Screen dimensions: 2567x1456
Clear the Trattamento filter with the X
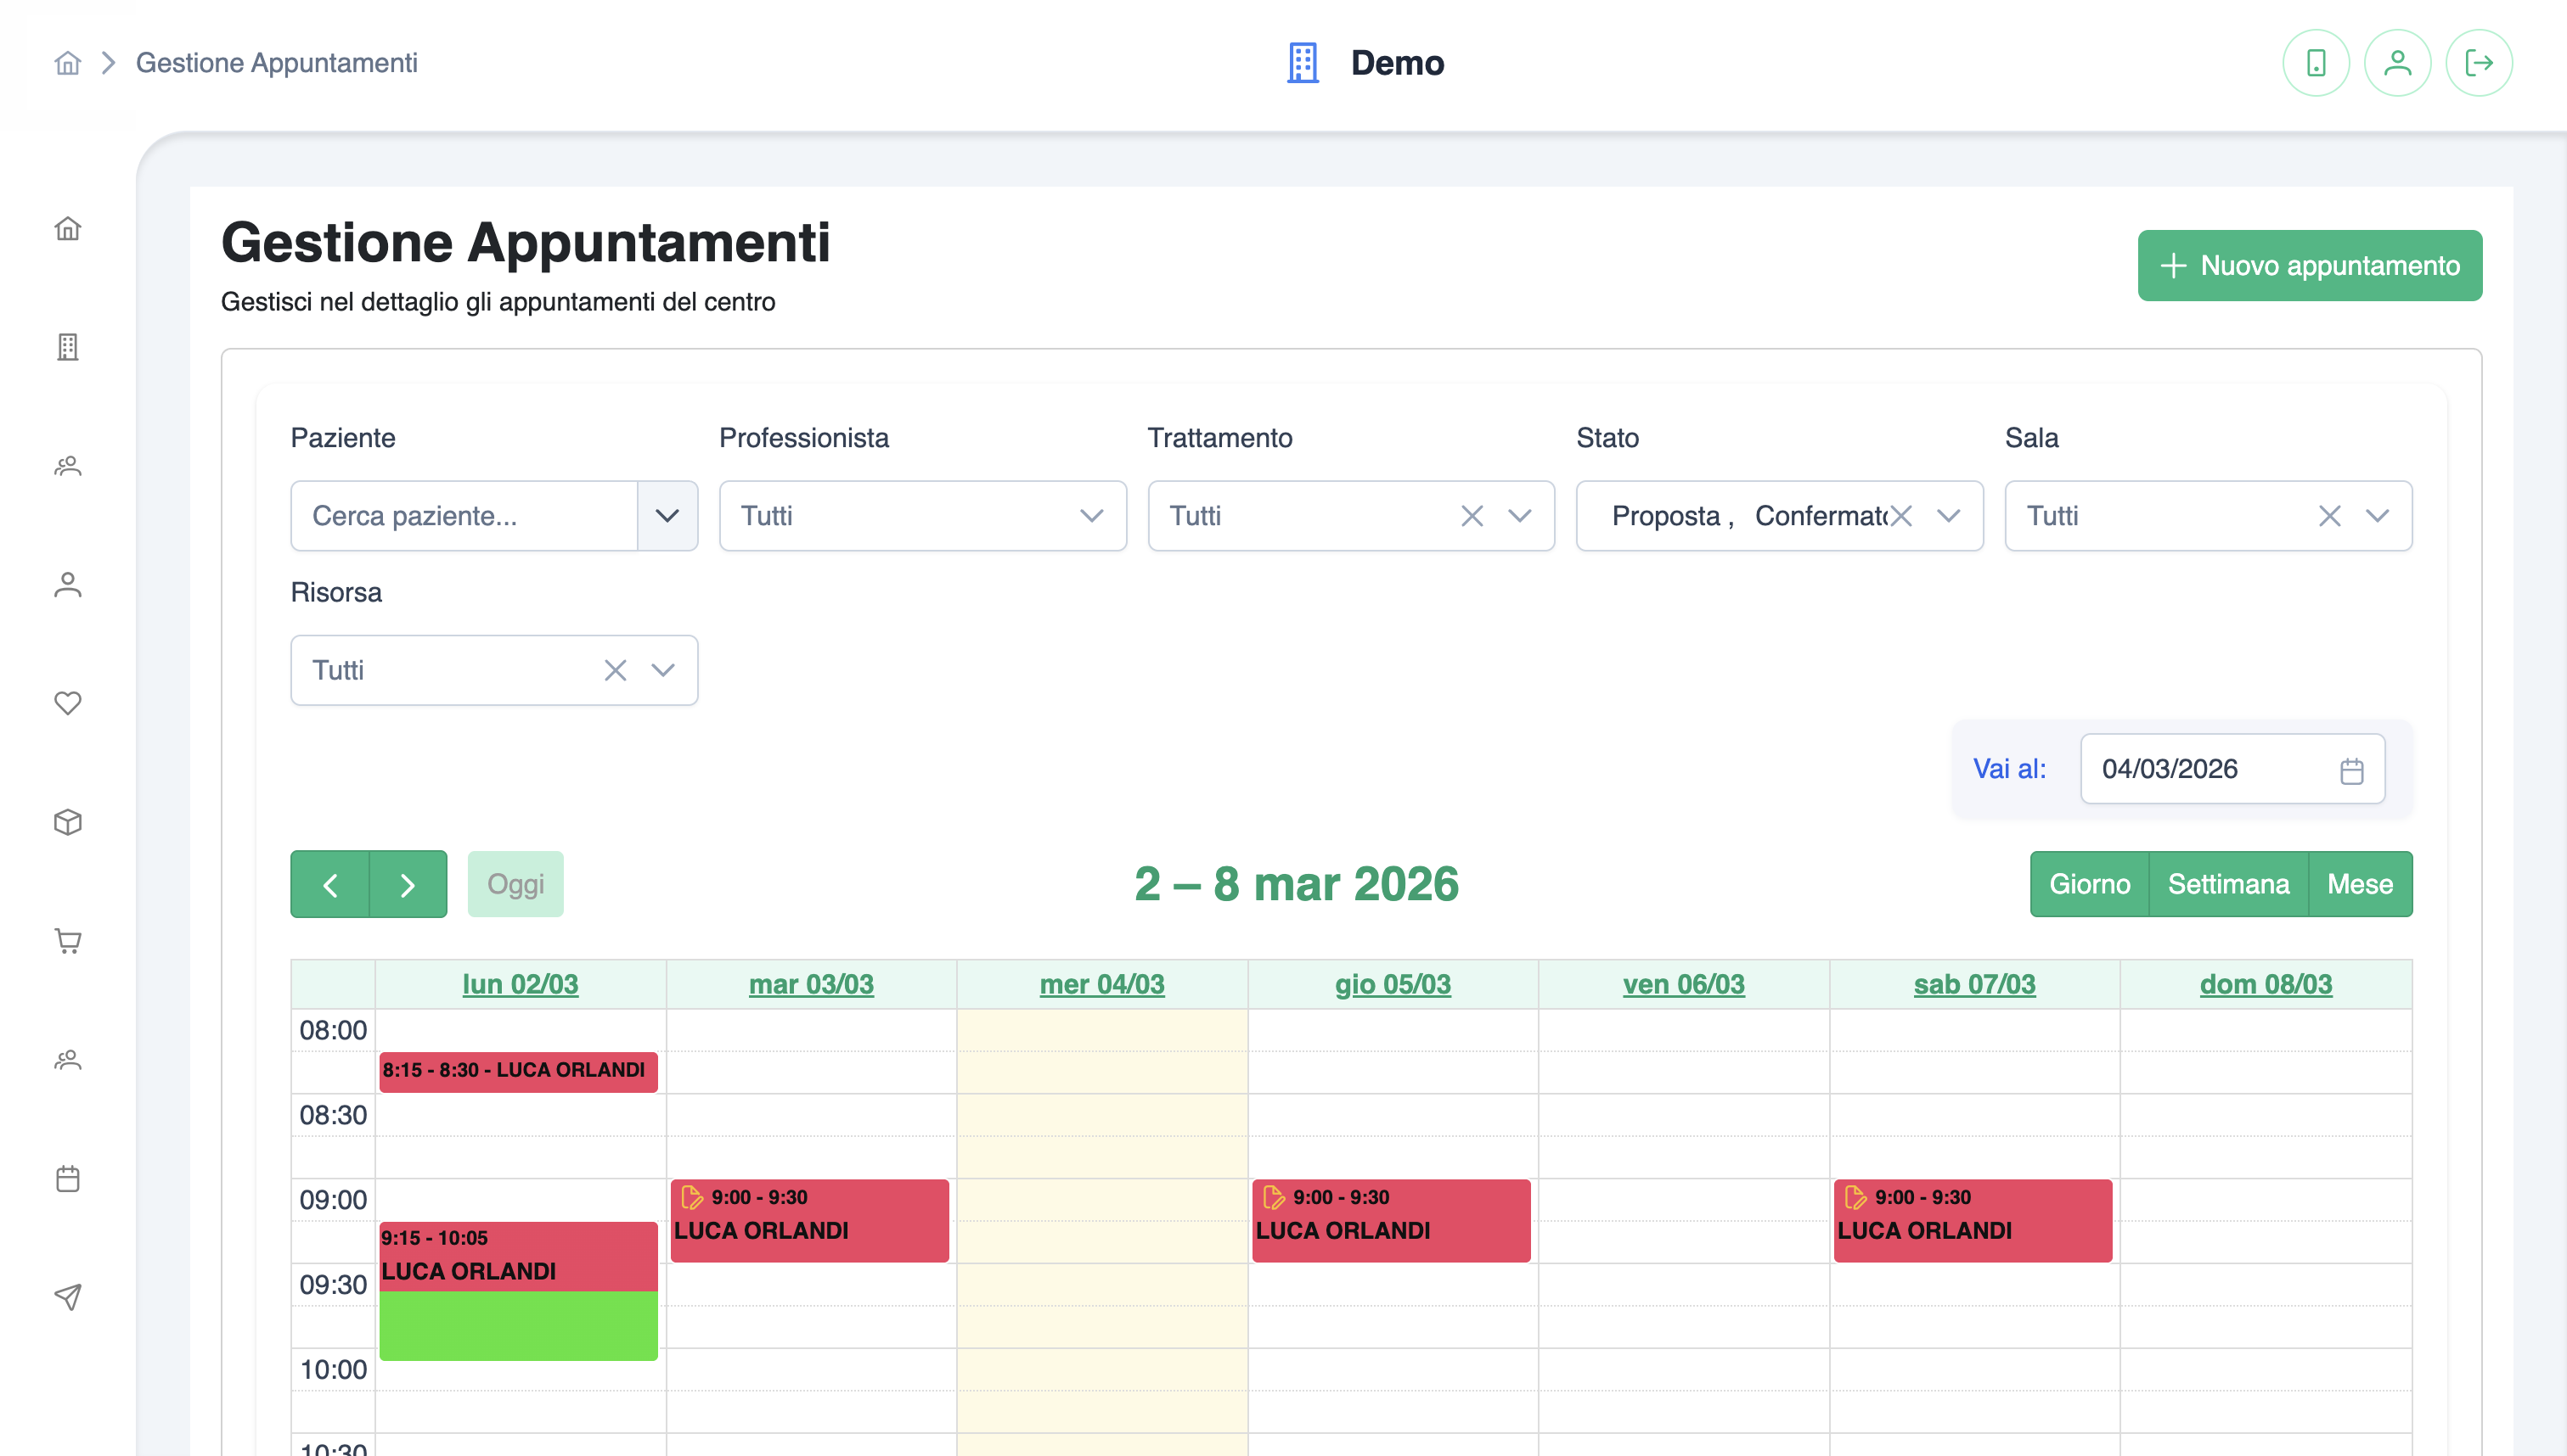tap(1471, 516)
